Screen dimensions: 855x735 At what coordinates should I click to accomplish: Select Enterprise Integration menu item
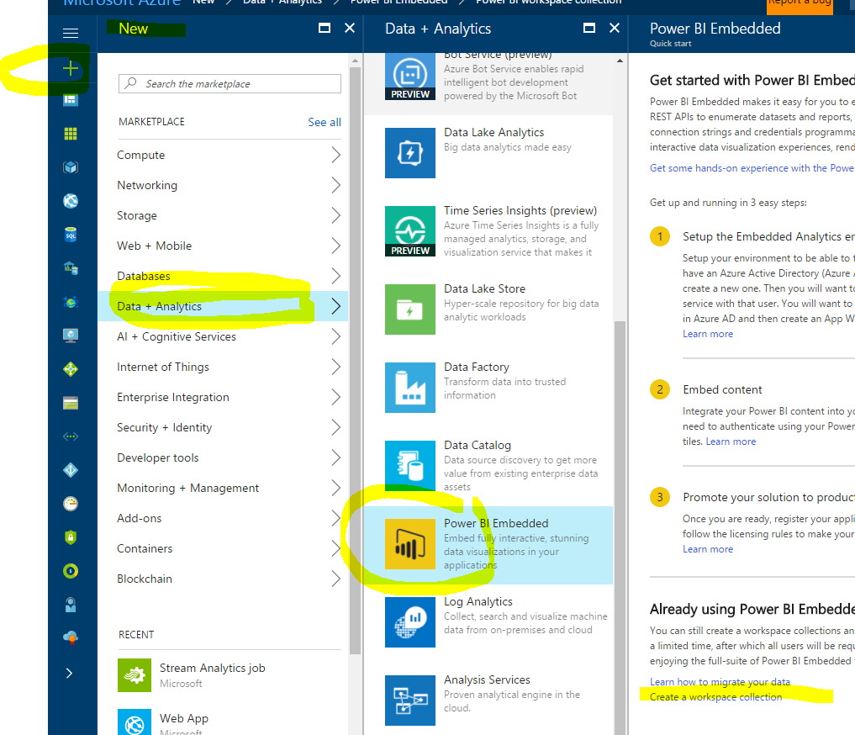point(223,397)
